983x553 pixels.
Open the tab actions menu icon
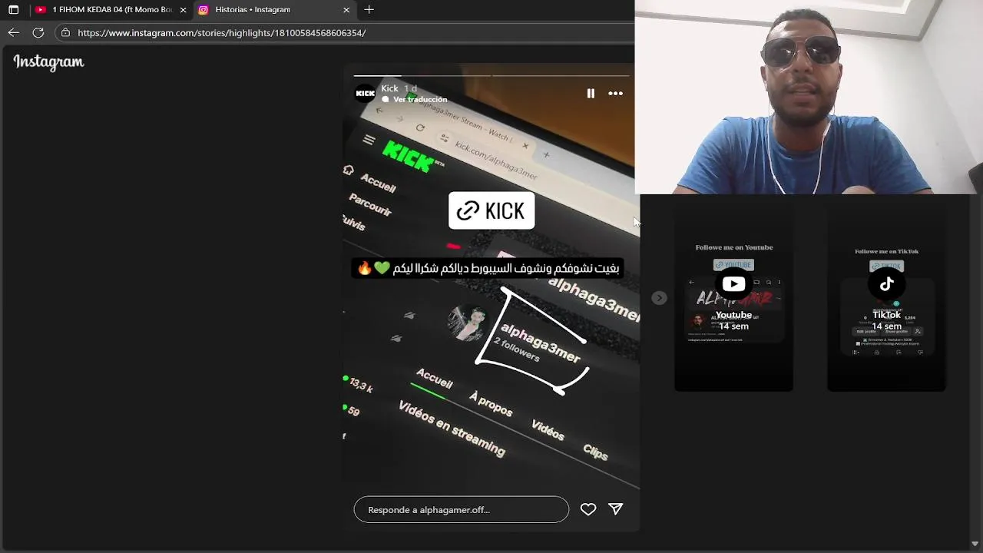[x=13, y=10]
